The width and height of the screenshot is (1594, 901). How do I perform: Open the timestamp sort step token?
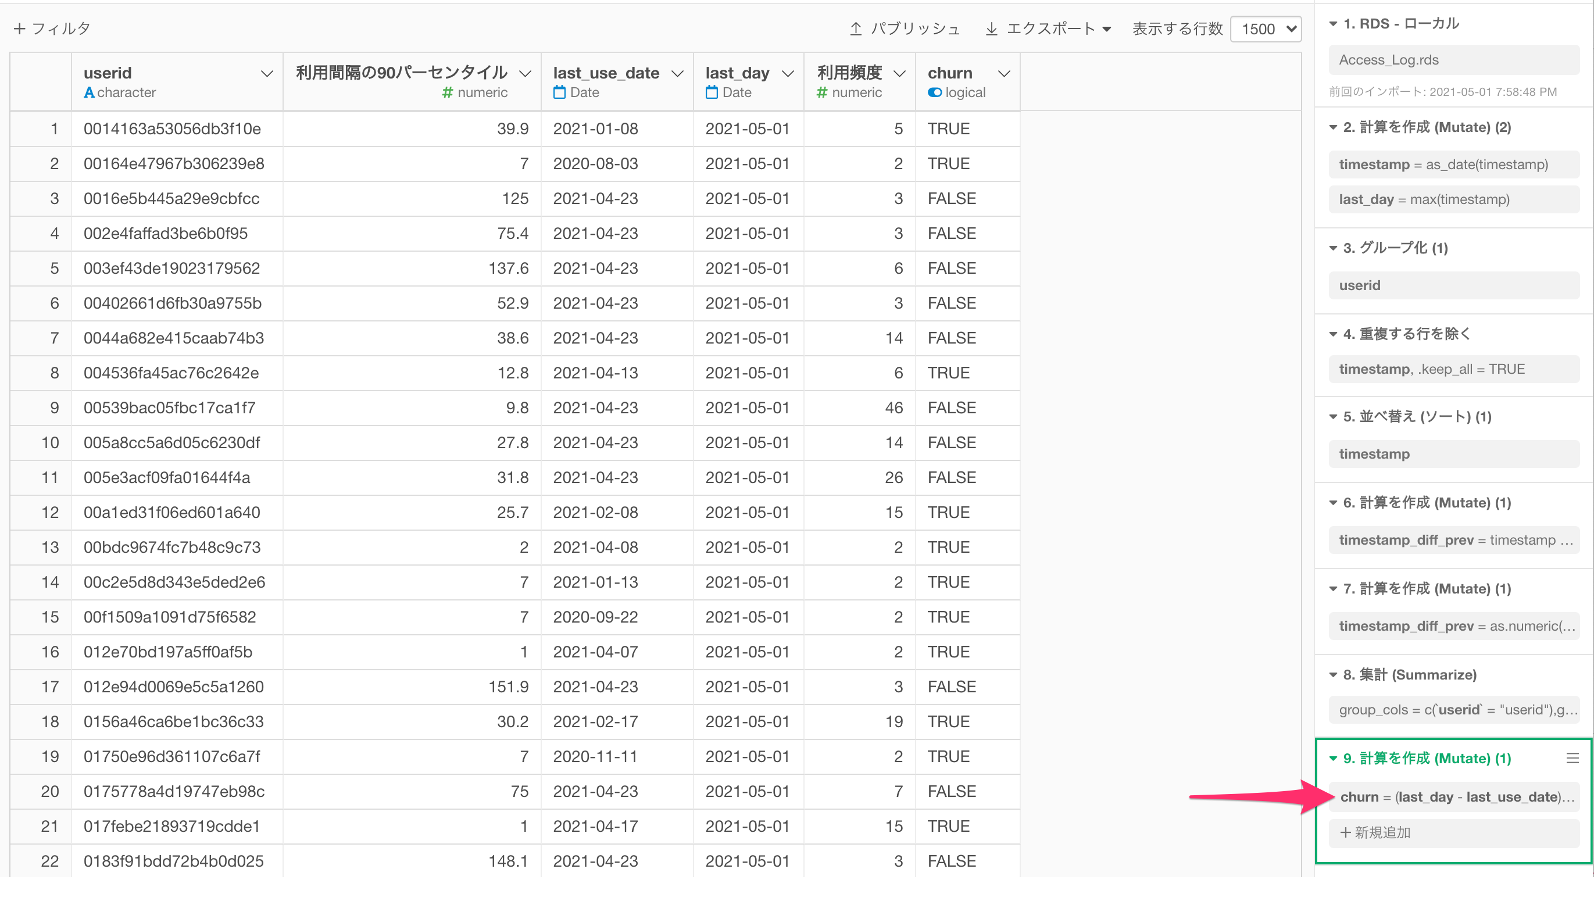coord(1453,453)
